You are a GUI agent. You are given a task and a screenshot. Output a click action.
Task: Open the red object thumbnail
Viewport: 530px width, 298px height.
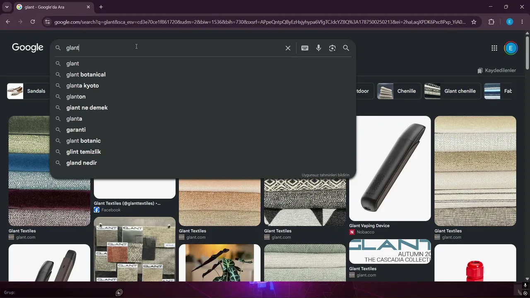pyautogui.click(x=475, y=263)
